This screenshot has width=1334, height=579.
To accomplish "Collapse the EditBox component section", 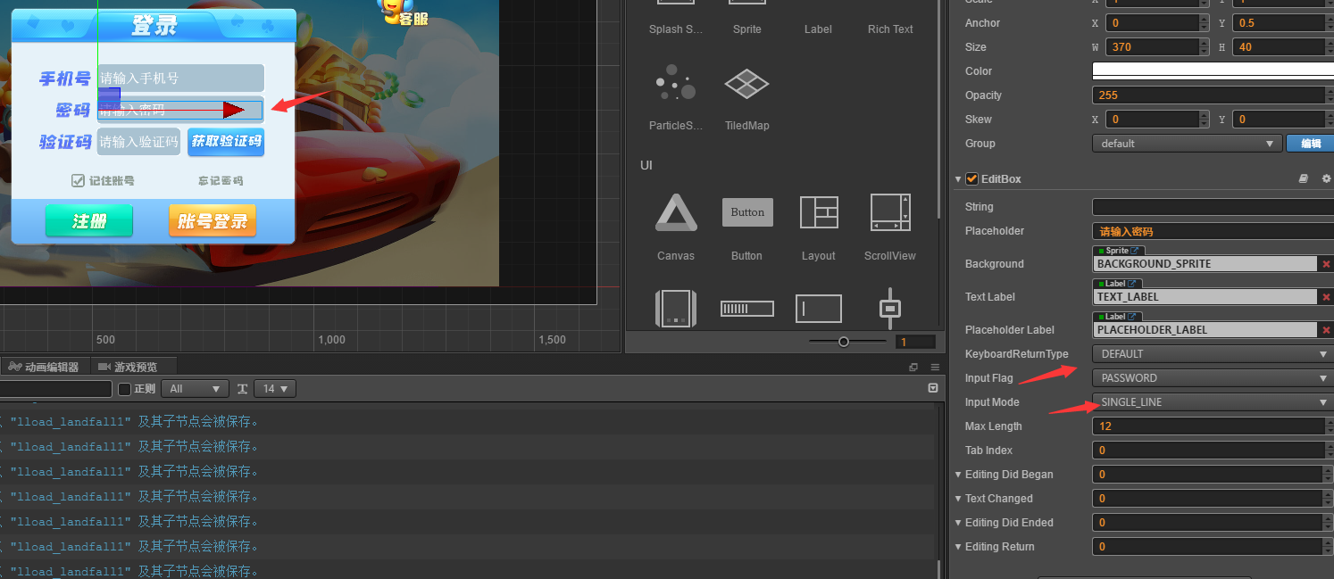I will tap(958, 179).
